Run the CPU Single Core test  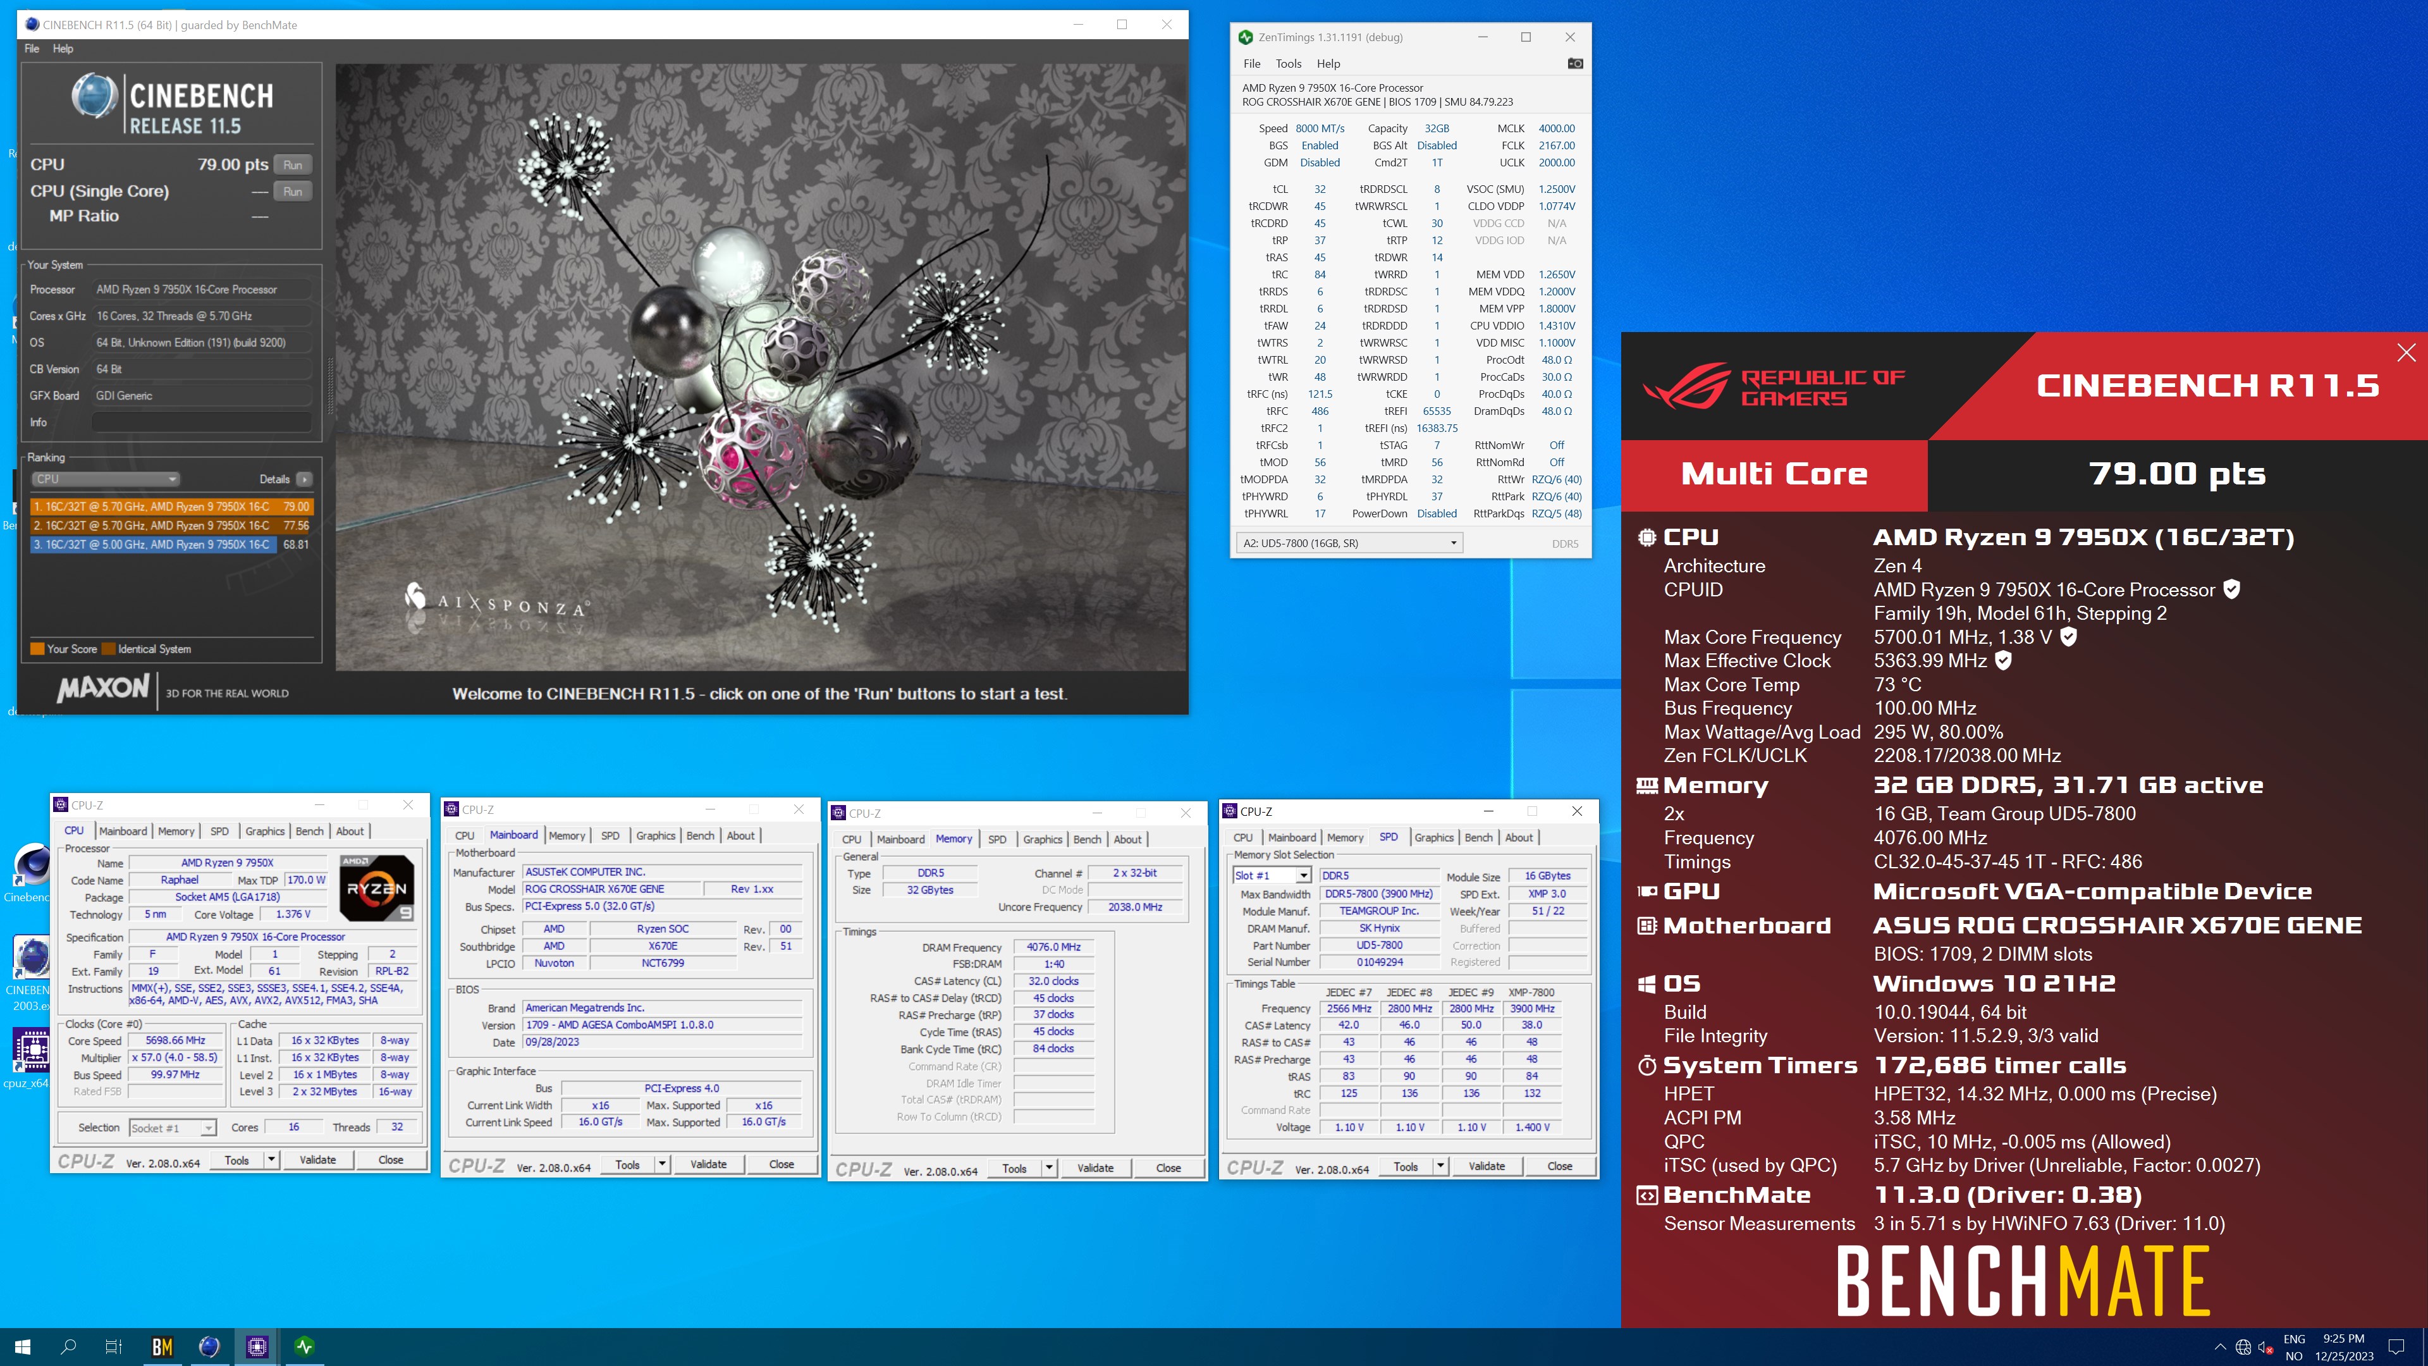[293, 192]
